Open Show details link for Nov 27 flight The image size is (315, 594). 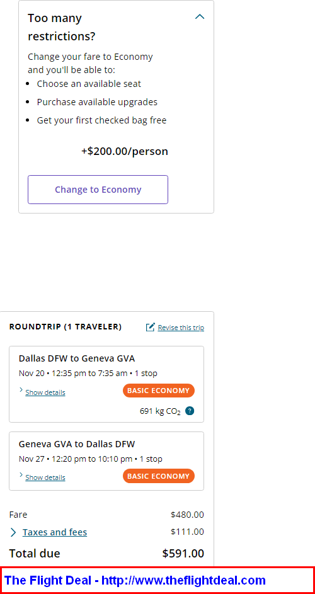(45, 477)
